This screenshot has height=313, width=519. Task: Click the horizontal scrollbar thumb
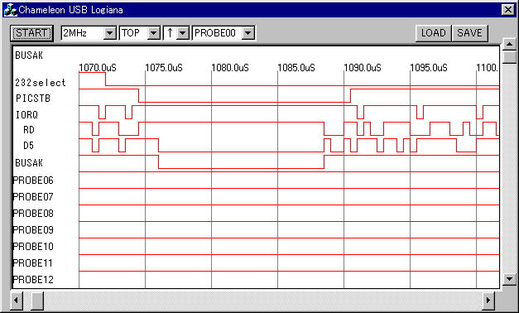pos(37,301)
